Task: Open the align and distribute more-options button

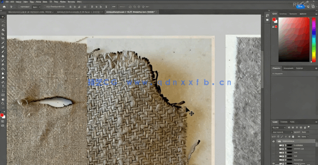Action: (x=114, y=7)
